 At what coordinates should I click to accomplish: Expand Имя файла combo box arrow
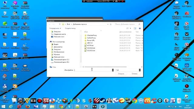(113, 70)
